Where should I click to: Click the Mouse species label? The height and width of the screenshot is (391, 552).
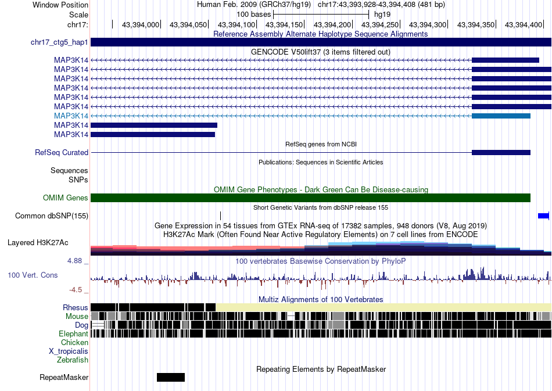click(77, 317)
